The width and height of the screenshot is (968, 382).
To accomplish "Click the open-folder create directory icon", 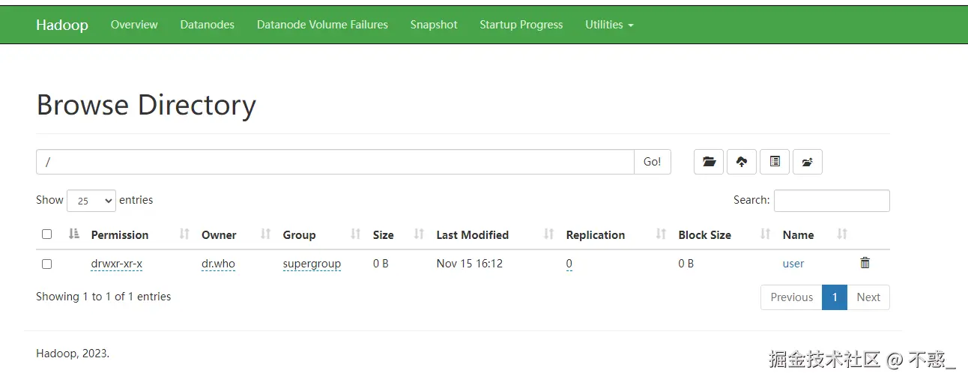I will pos(709,162).
